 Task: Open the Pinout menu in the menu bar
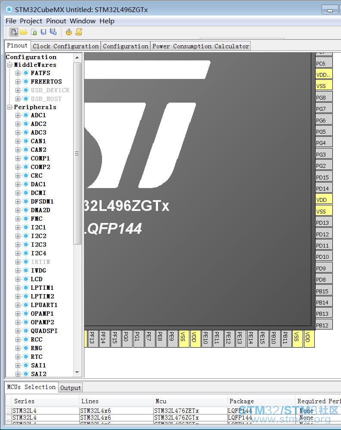[56, 21]
